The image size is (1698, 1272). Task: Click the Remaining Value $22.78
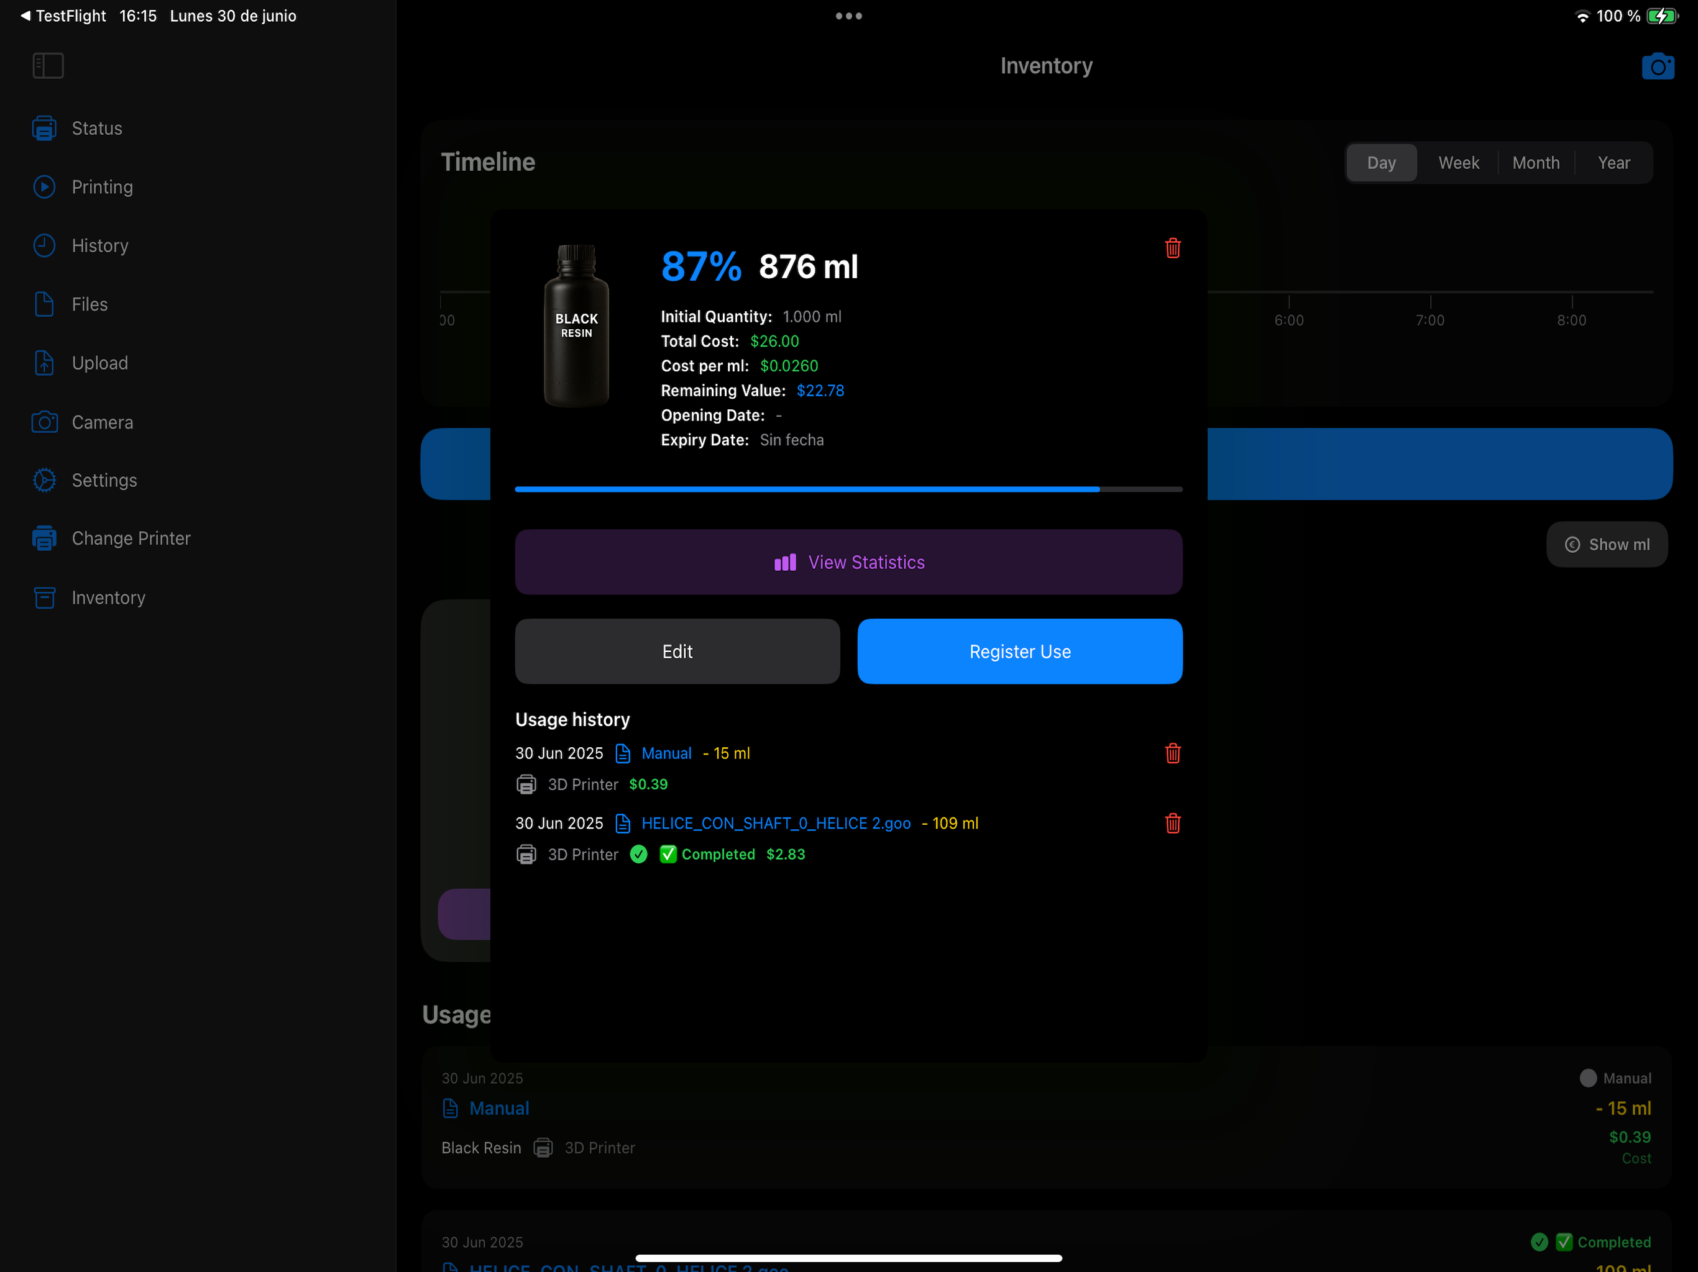tap(820, 391)
